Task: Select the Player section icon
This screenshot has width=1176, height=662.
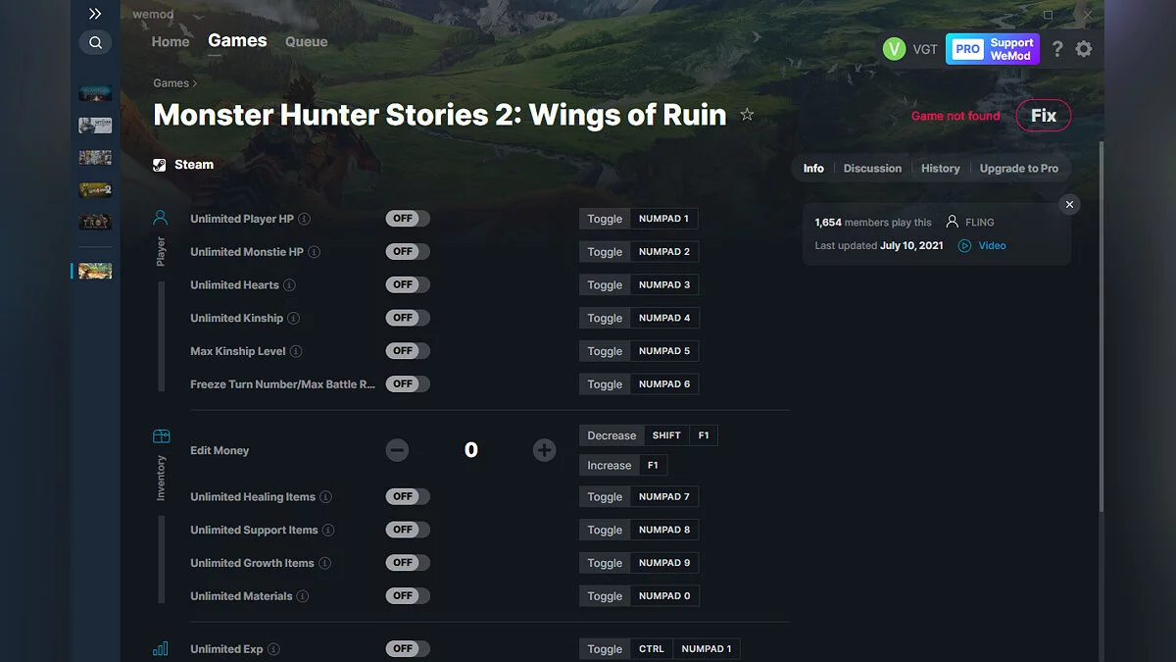Action: coord(160,218)
